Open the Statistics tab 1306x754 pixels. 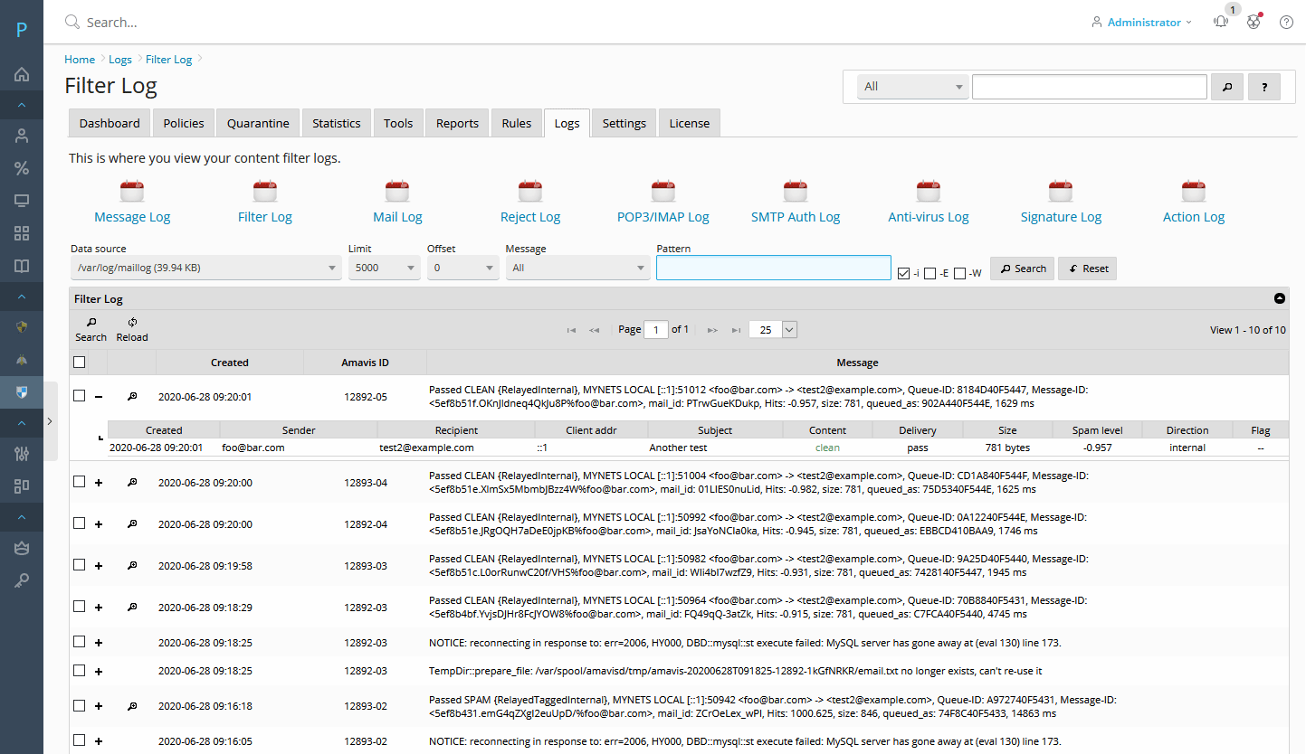336,123
